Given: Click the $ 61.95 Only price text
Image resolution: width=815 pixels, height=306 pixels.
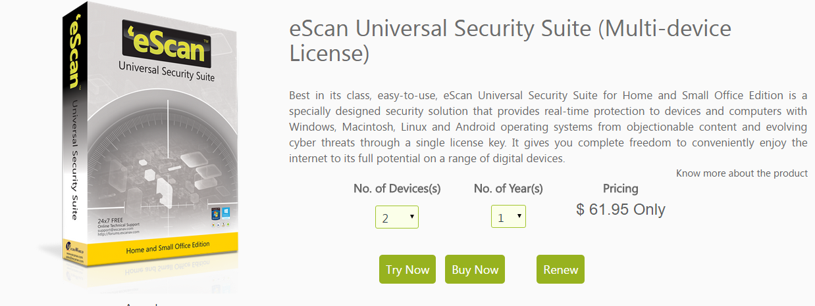Looking at the screenshot, I should click(x=620, y=209).
